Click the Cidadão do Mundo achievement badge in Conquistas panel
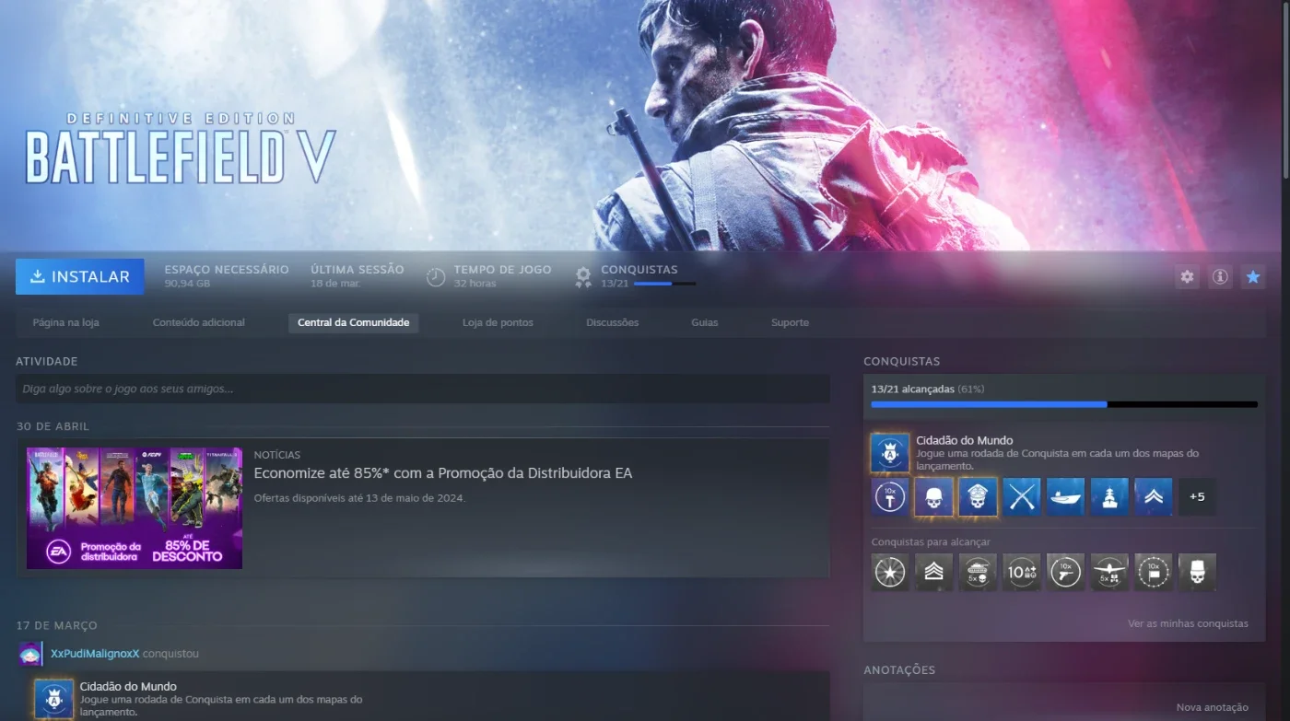1290x721 pixels. 890,453
